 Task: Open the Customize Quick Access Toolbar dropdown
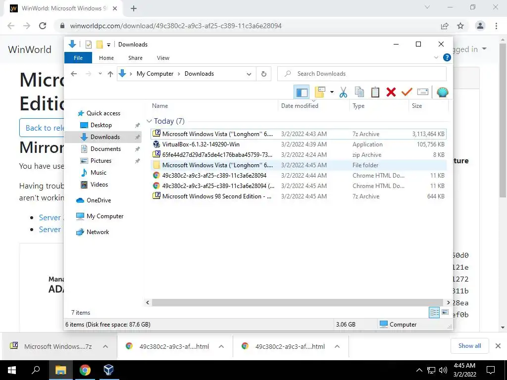click(108, 45)
